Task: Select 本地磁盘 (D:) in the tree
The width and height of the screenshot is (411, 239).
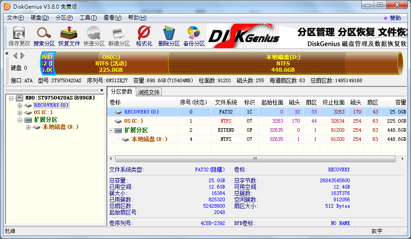Action: pyautogui.click(x=60, y=127)
